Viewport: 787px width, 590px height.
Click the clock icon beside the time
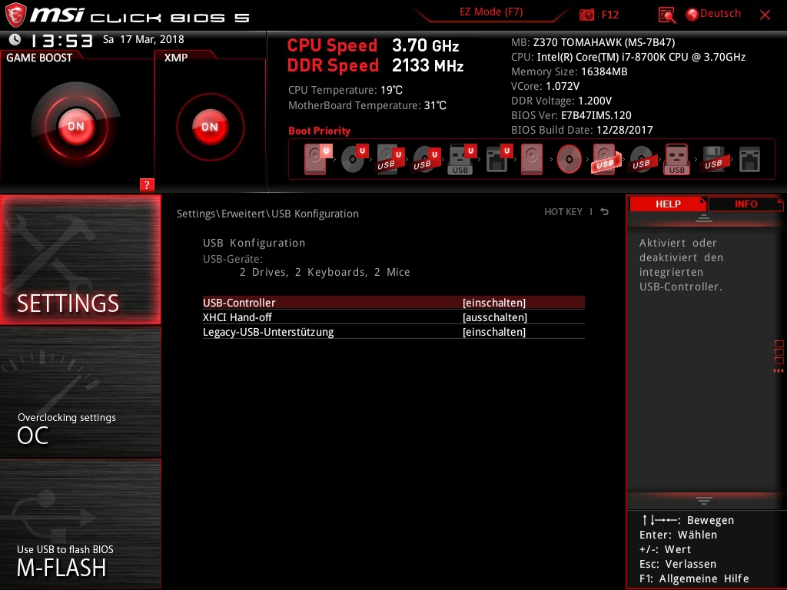[15, 39]
